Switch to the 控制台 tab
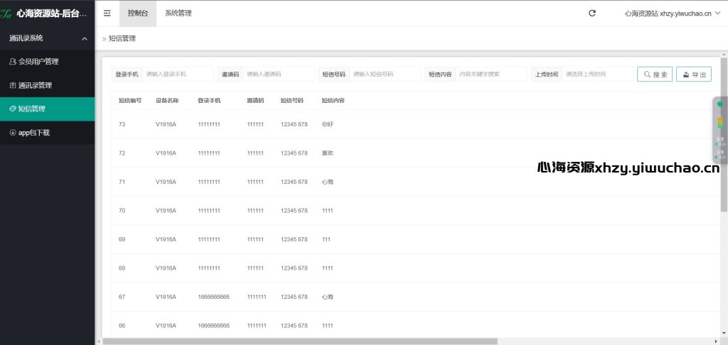 138,13
